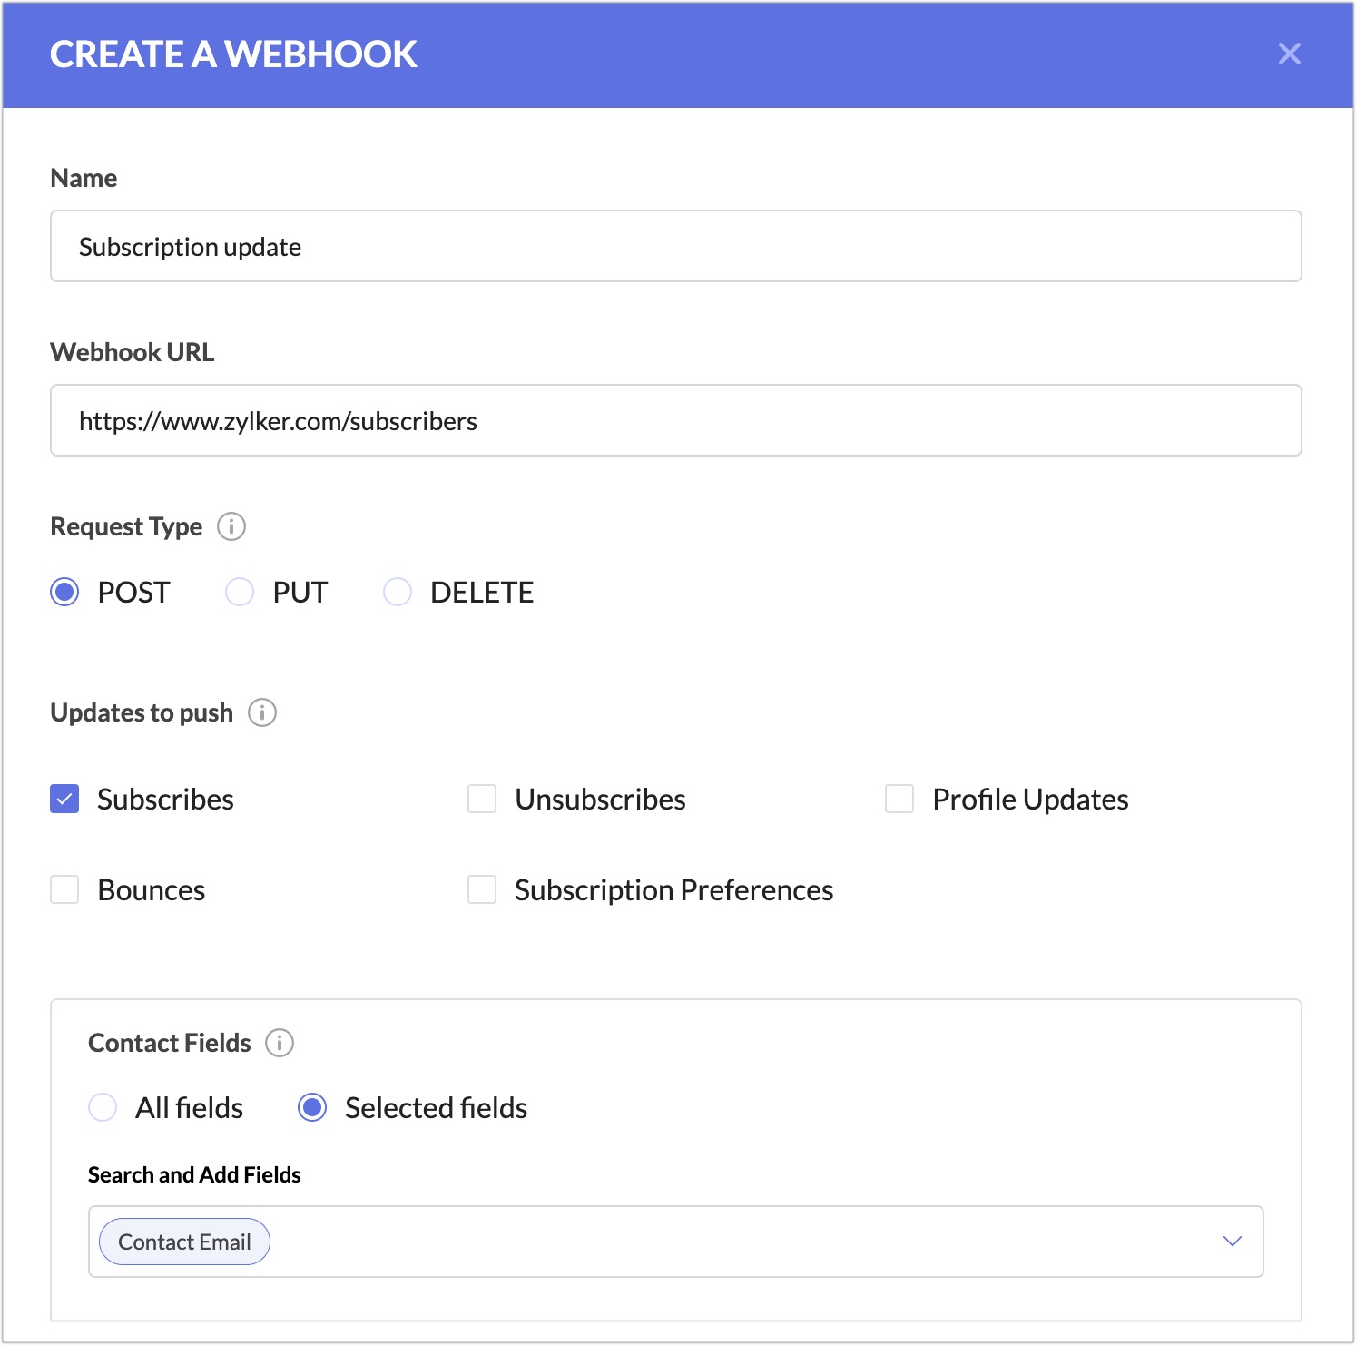This screenshot has height=1345, width=1356.
Task: Expand the Search and Add Fields dropdown arrow
Action: coord(1232,1242)
